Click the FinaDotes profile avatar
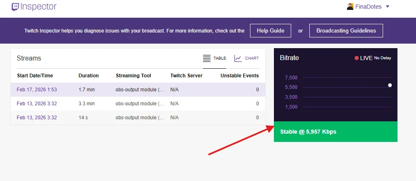The width and height of the screenshot is (416, 181). pyautogui.click(x=350, y=7)
